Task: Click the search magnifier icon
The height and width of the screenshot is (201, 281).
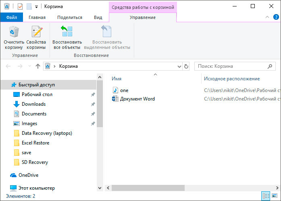Action: [270, 67]
